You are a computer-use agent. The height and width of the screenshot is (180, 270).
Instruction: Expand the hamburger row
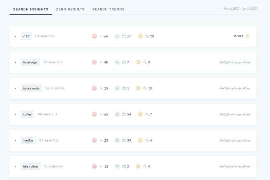(15, 63)
